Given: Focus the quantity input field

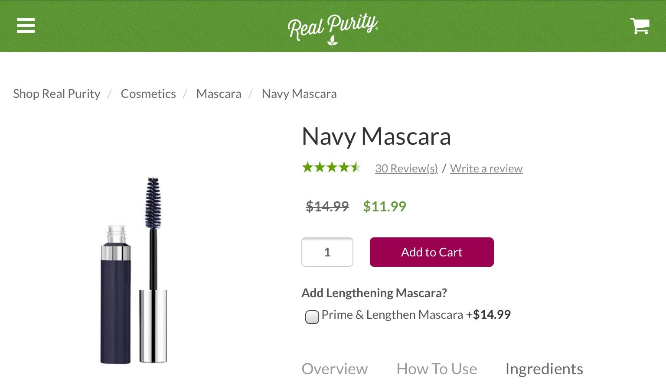Looking at the screenshot, I should [327, 252].
